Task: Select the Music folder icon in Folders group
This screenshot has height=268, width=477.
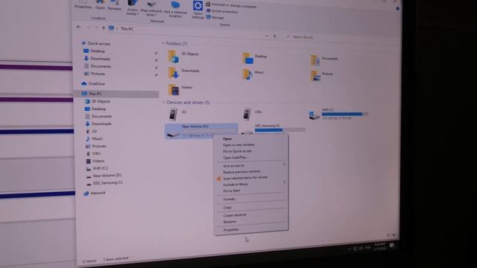Action: pos(247,74)
